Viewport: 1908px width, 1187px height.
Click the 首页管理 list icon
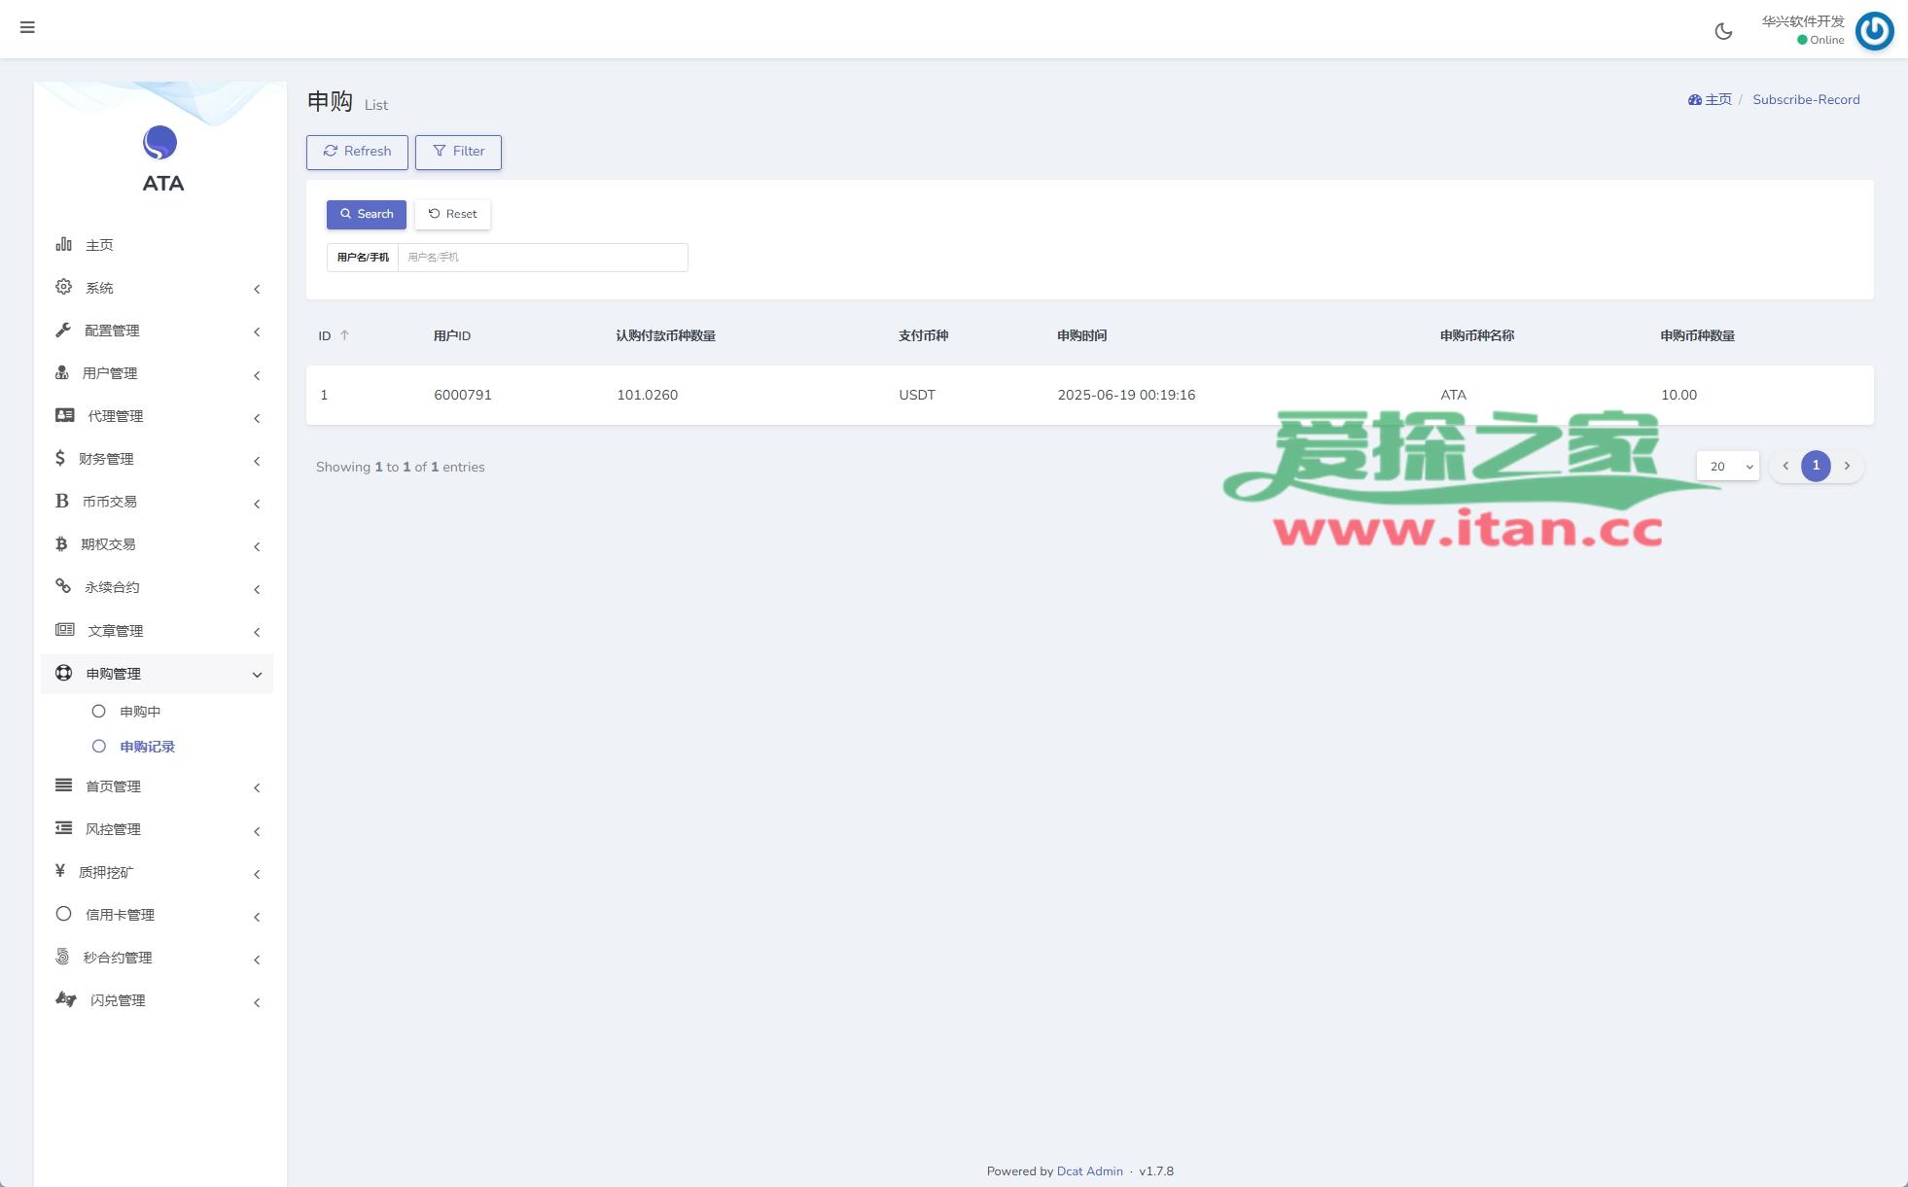63,786
